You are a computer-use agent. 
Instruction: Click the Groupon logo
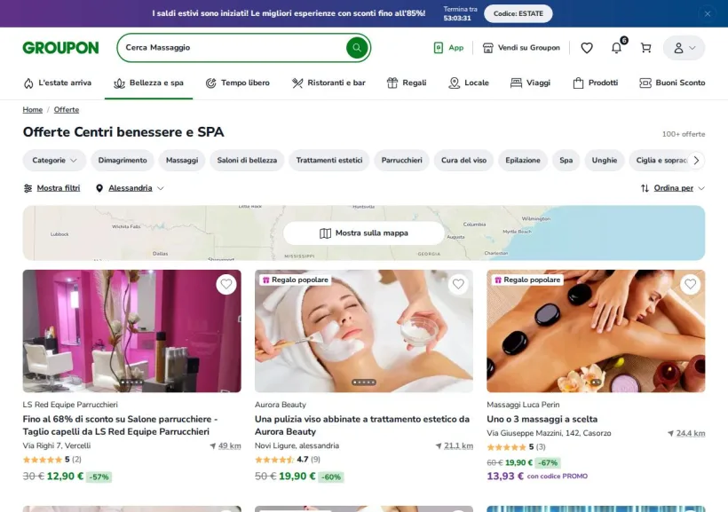tap(61, 48)
